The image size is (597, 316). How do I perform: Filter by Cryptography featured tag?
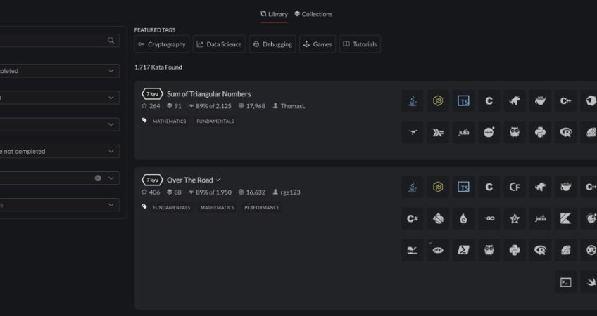click(x=162, y=44)
